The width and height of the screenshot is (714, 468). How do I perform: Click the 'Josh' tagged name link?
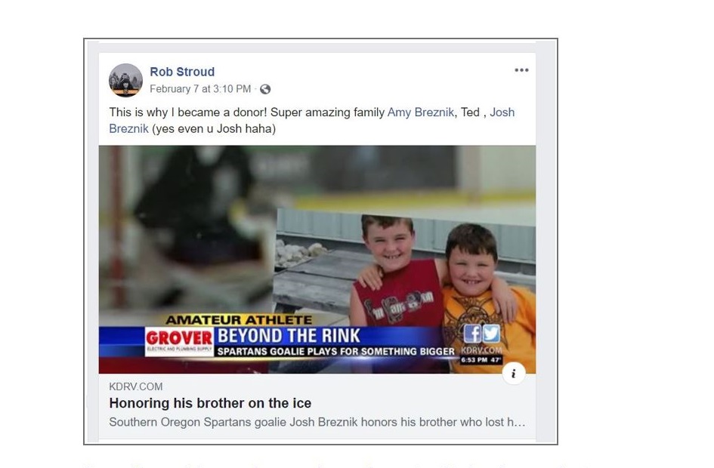tap(502, 112)
